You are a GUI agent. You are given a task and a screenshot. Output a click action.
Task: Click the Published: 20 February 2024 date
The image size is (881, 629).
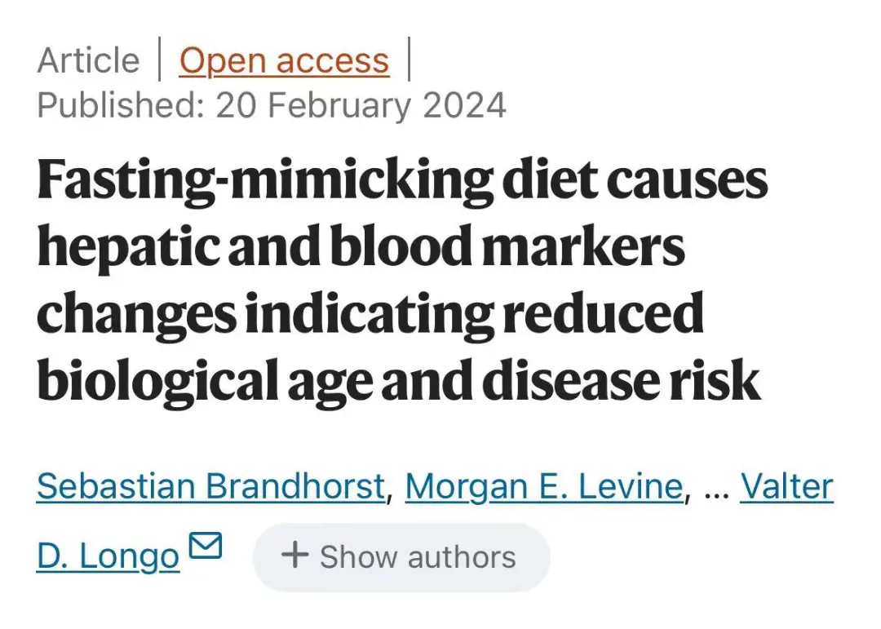[272, 106]
